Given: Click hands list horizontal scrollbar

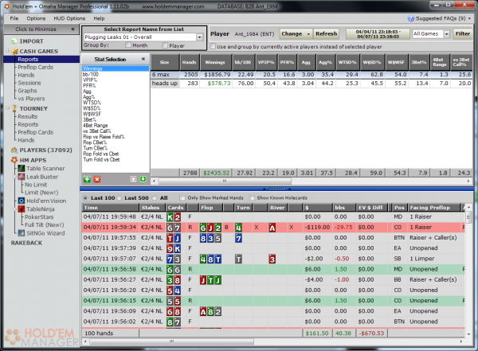Looking at the screenshot, I should click(x=171, y=341).
